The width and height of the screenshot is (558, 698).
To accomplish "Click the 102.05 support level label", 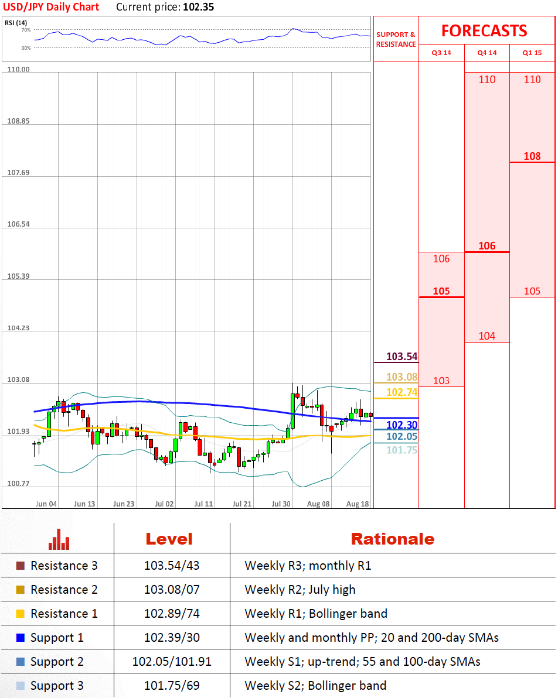I will click(402, 436).
